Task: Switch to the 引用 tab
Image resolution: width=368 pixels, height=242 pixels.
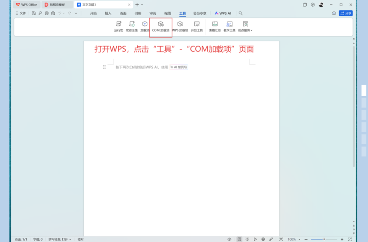Action: (138, 13)
